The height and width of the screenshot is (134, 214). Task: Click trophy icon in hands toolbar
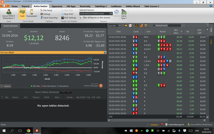click(146, 25)
